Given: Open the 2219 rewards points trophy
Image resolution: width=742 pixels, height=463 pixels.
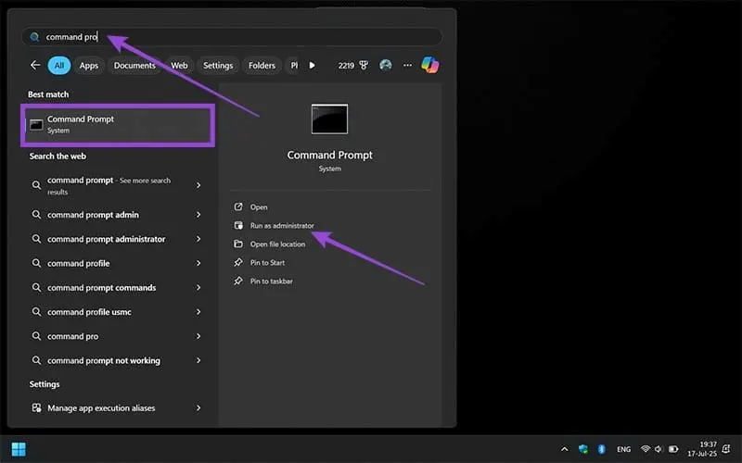Looking at the screenshot, I should click(353, 65).
